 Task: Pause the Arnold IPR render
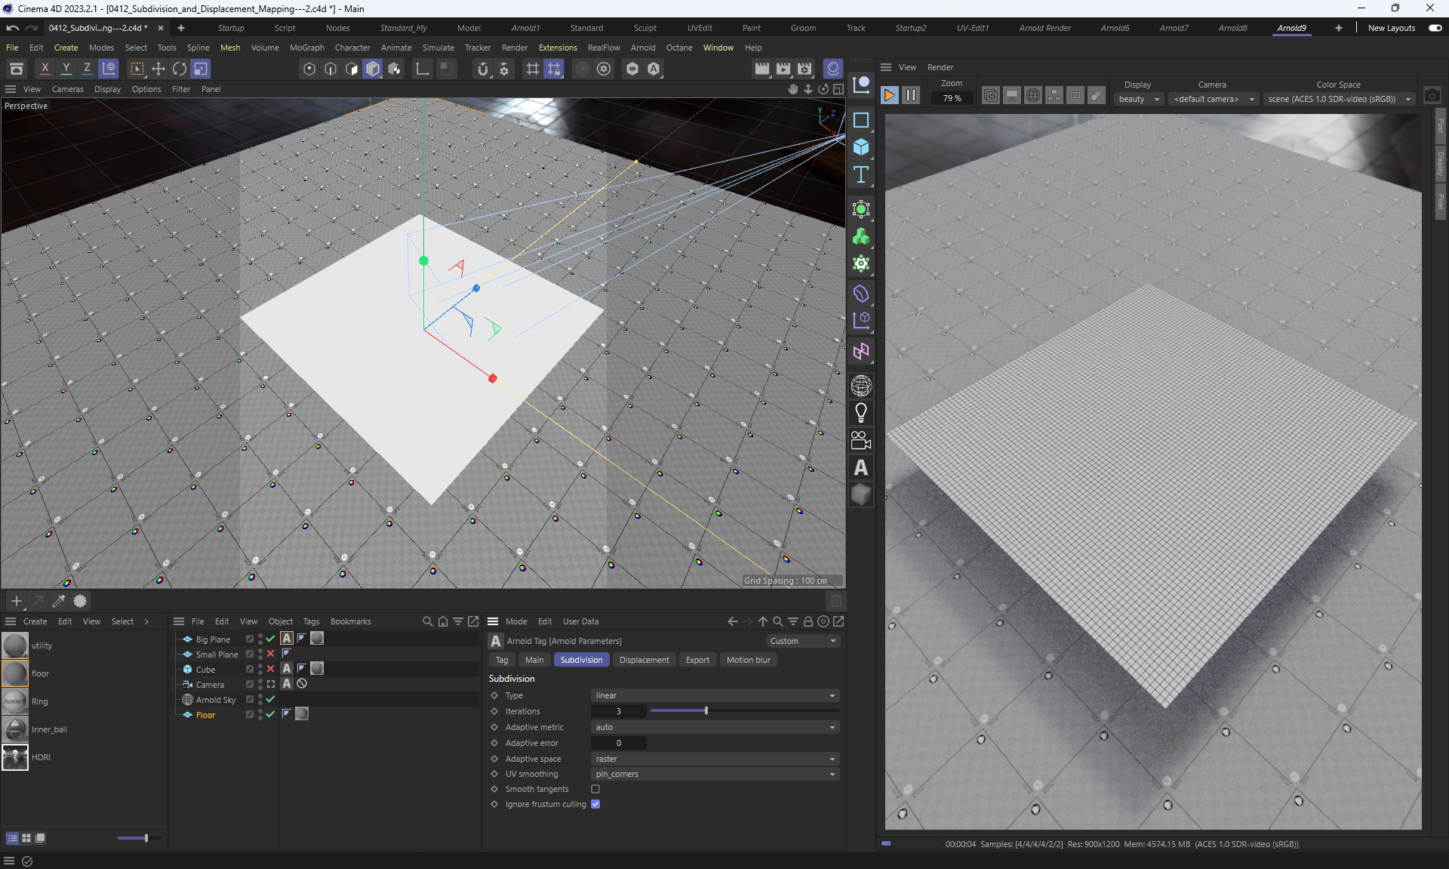(911, 96)
